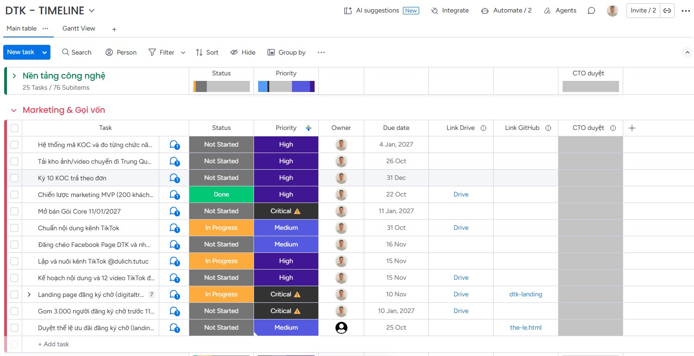Expand the Nền tảng công nghệ group

pyautogui.click(x=14, y=76)
